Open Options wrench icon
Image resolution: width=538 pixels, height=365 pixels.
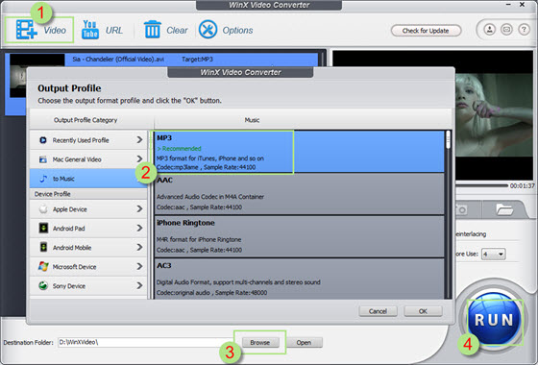click(208, 30)
